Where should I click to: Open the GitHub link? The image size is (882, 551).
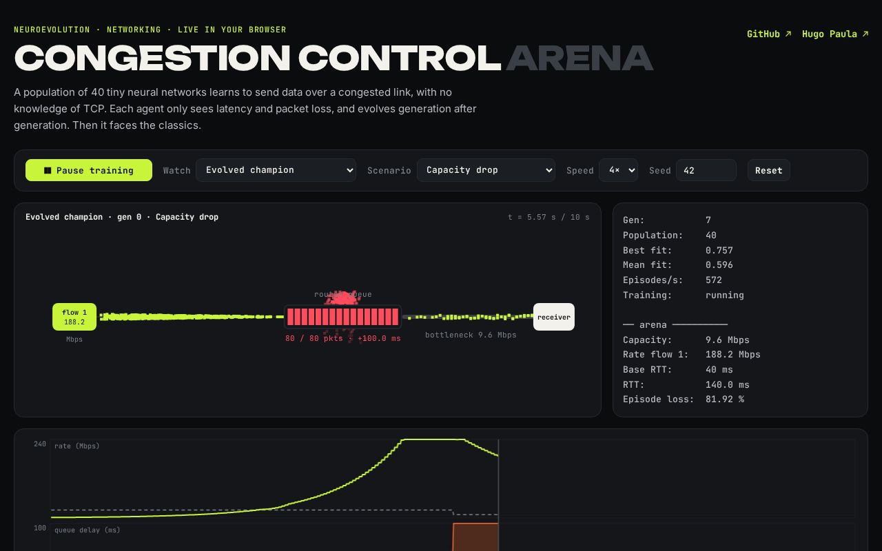coord(769,34)
